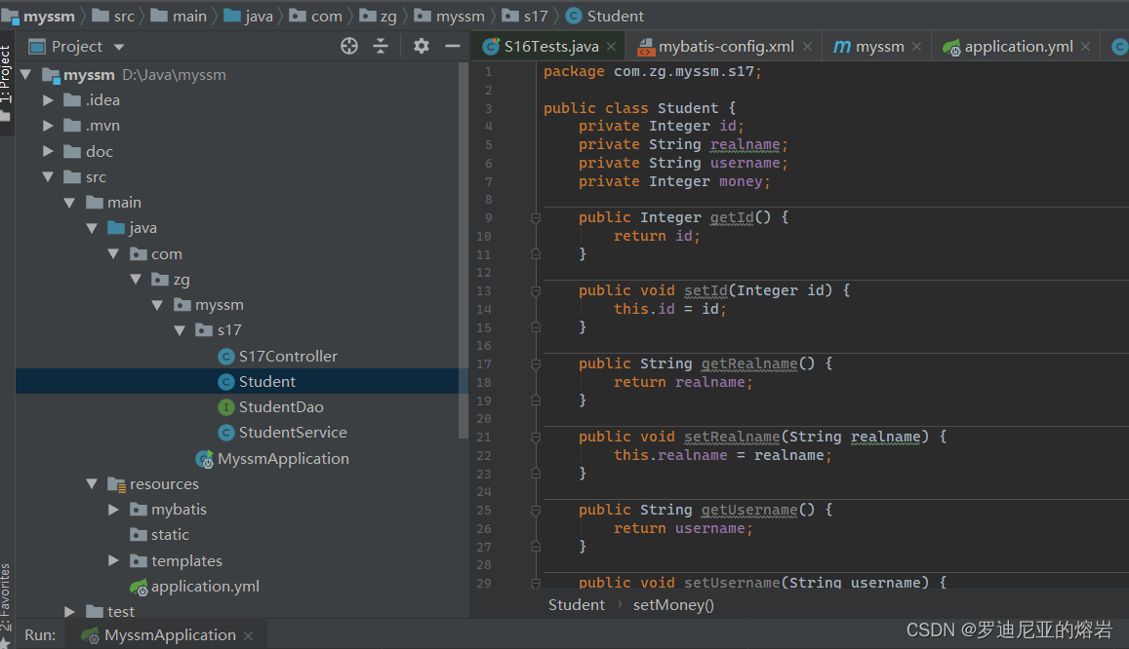The height and width of the screenshot is (649, 1129).
Task: Click the 'realname' field on line 5
Action: (746, 144)
